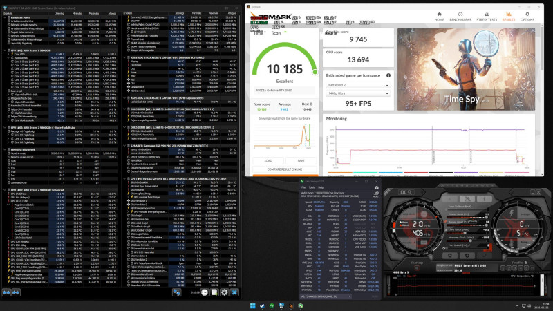Open the Battlefield V game dropdown
Screen dimensions: 553x311
pyautogui.click(x=358, y=85)
